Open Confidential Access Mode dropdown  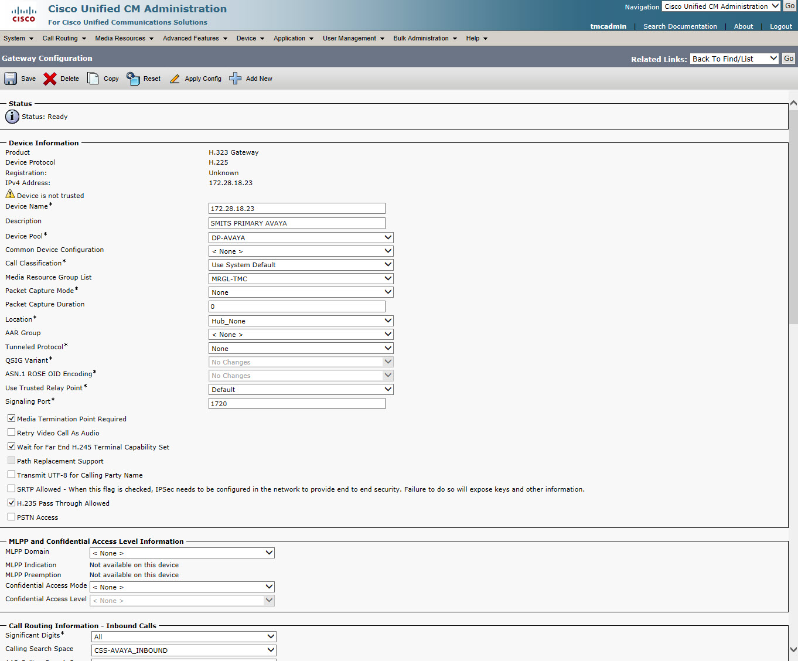coord(182,587)
